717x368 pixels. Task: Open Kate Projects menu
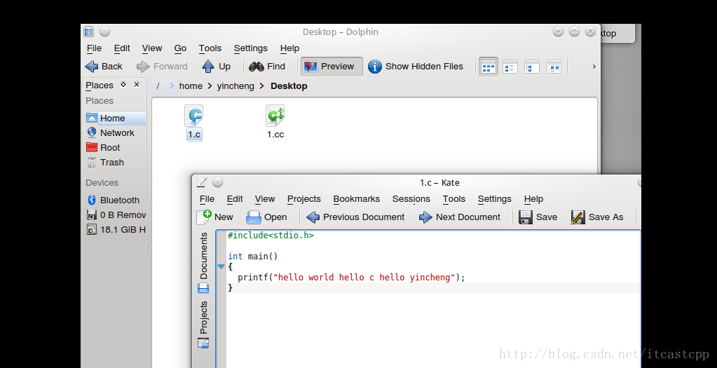(304, 199)
